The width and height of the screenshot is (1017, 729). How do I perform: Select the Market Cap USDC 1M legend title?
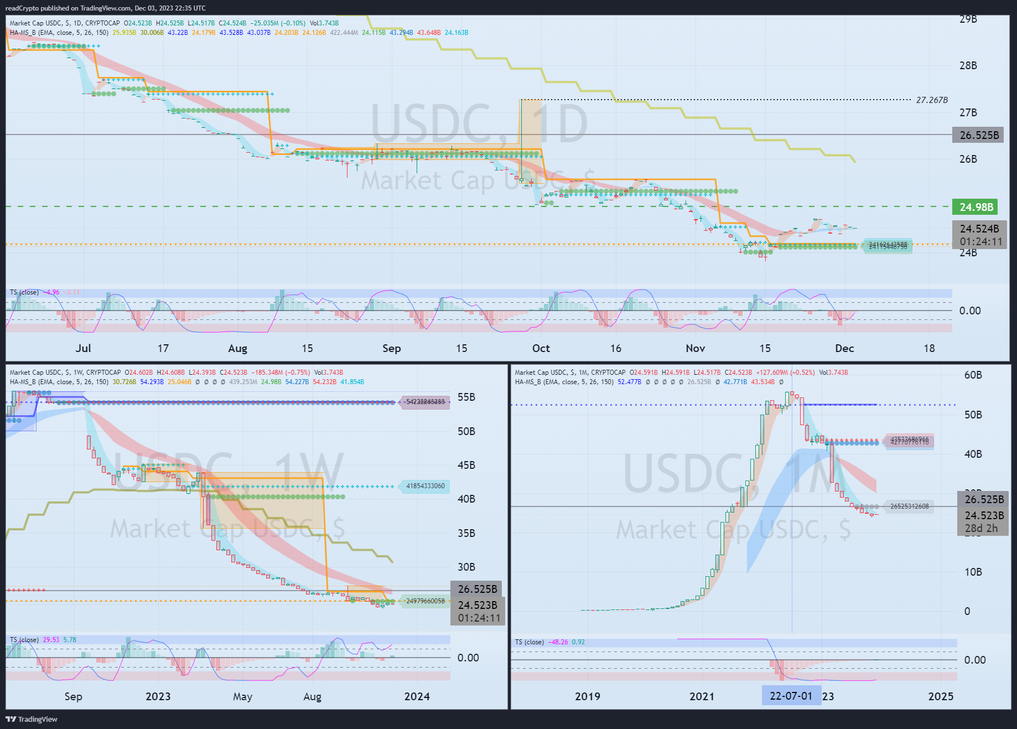point(570,373)
